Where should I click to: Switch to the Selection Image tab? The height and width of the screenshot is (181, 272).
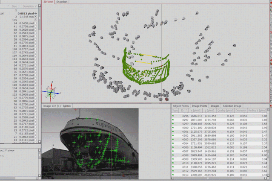(x=232, y=105)
